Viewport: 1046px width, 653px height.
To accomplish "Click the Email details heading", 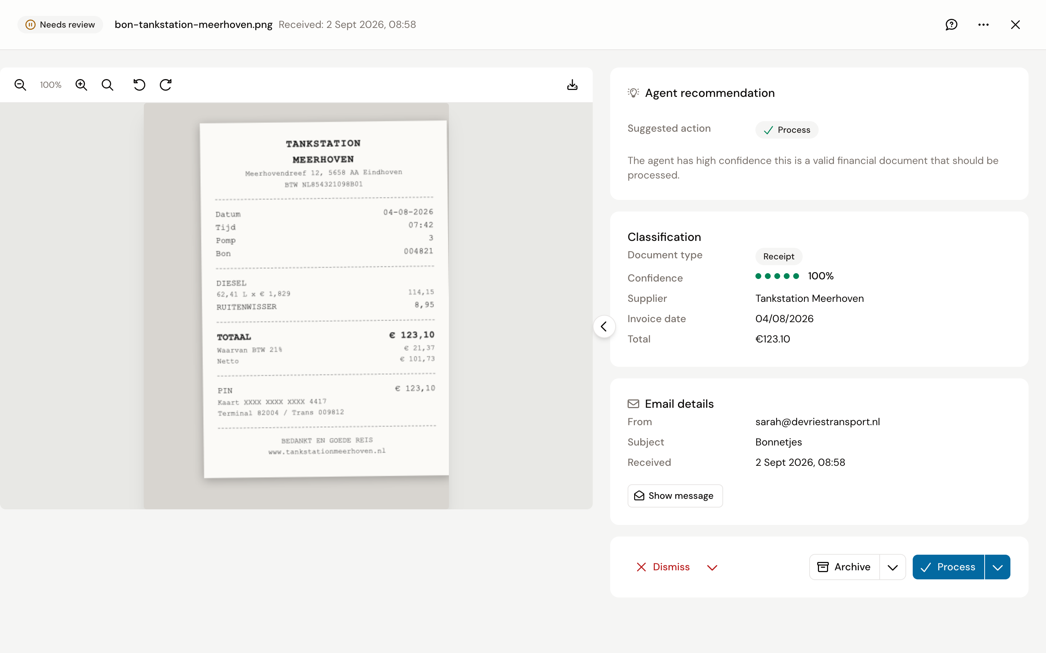I will 679,404.
